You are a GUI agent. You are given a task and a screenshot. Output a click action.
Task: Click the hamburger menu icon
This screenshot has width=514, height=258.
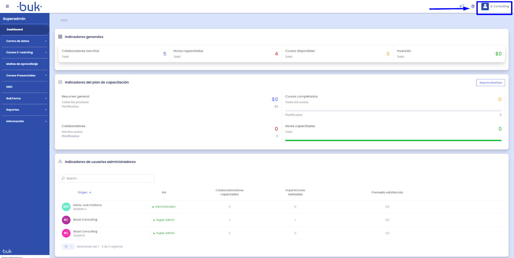(7, 6)
